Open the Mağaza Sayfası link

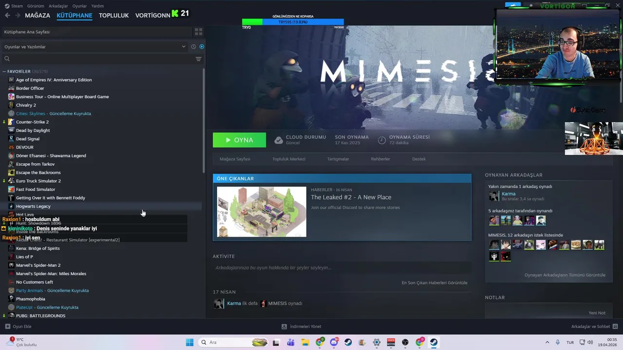click(235, 159)
